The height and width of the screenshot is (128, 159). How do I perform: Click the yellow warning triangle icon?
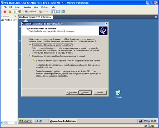33,61
